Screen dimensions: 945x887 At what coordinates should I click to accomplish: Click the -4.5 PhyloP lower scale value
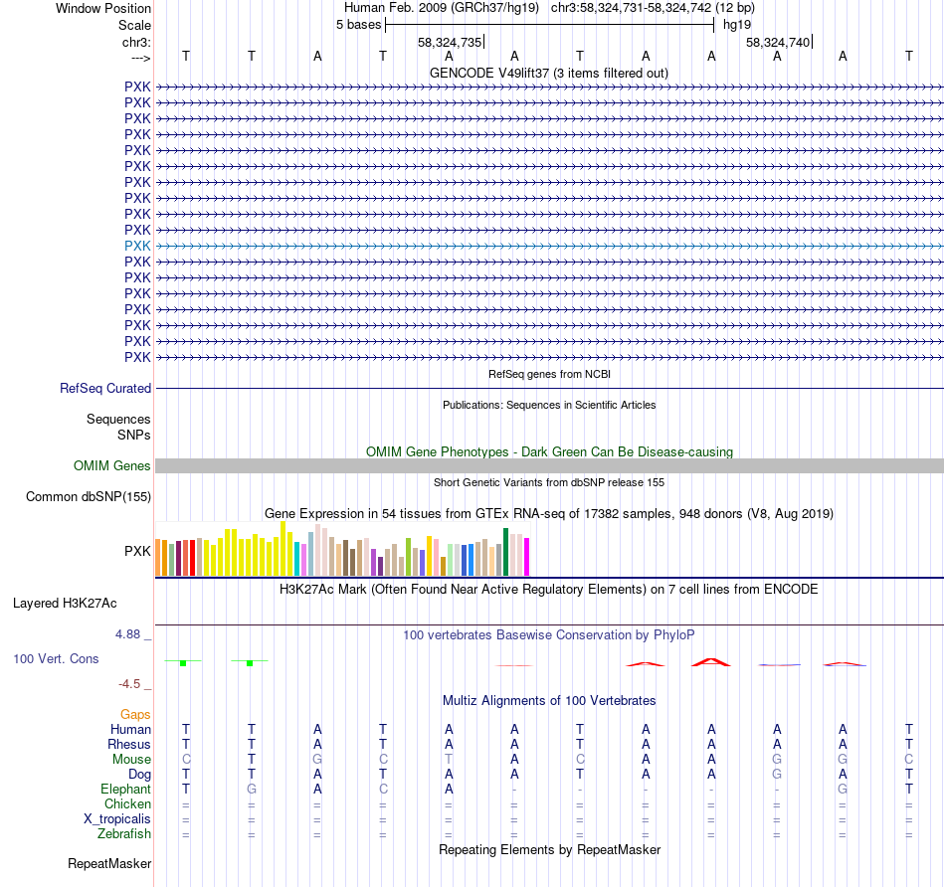[x=129, y=684]
